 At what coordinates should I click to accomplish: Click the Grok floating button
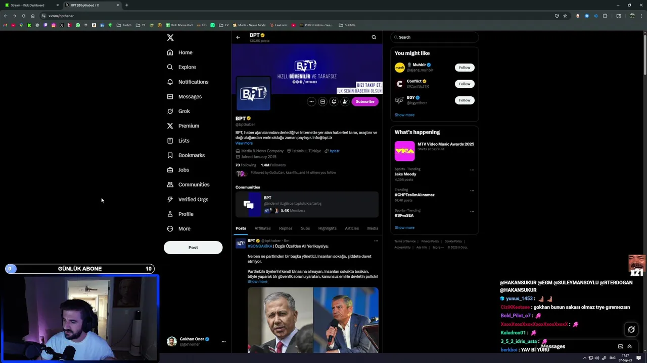[631, 330]
